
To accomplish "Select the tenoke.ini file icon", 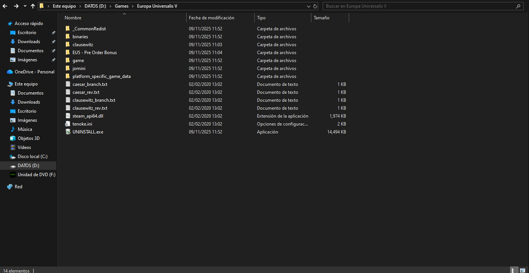I will (68, 124).
